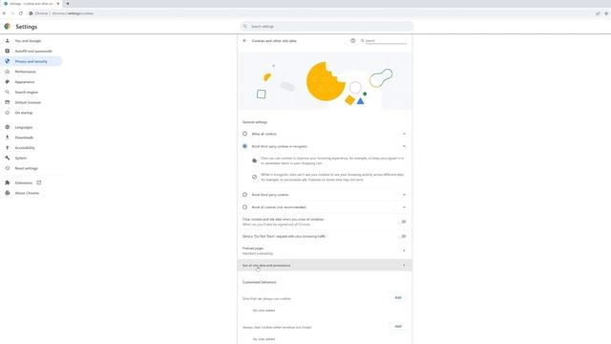
Task: Click the Cookies and other site data title
Action: [x=274, y=40]
